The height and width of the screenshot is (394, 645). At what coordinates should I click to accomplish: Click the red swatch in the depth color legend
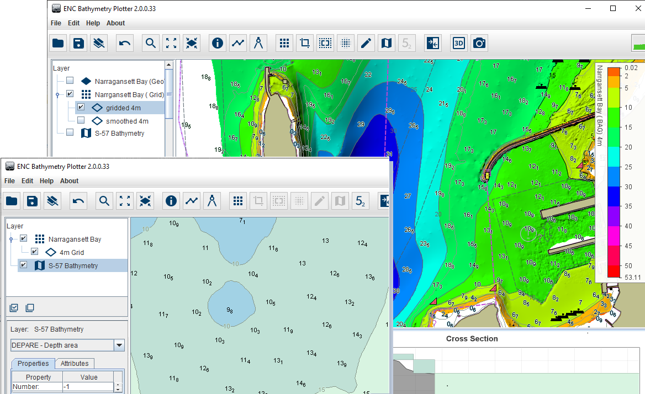[x=614, y=270]
